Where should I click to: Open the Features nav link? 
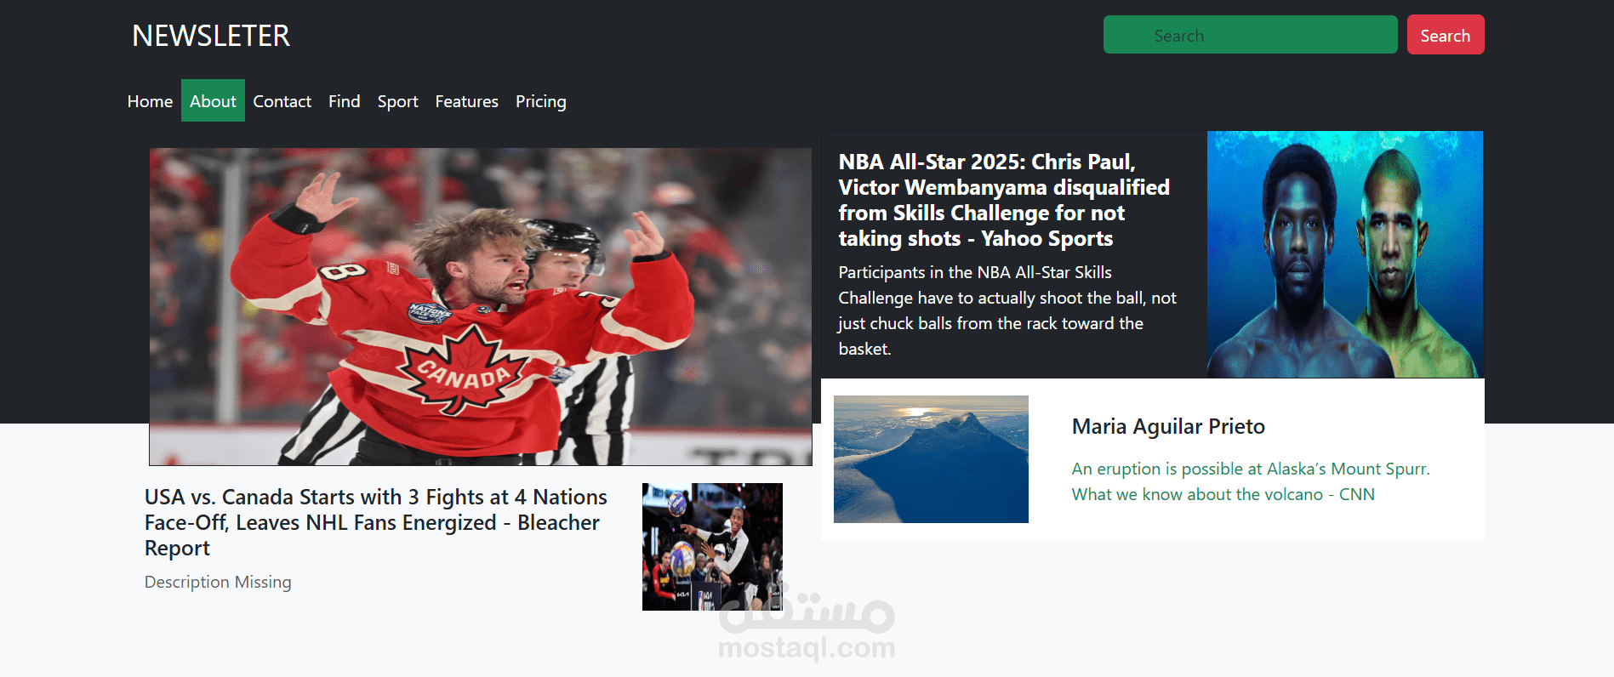click(x=466, y=101)
